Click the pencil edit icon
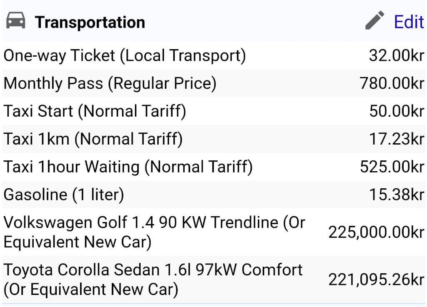The height and width of the screenshot is (307, 427). coord(375,20)
